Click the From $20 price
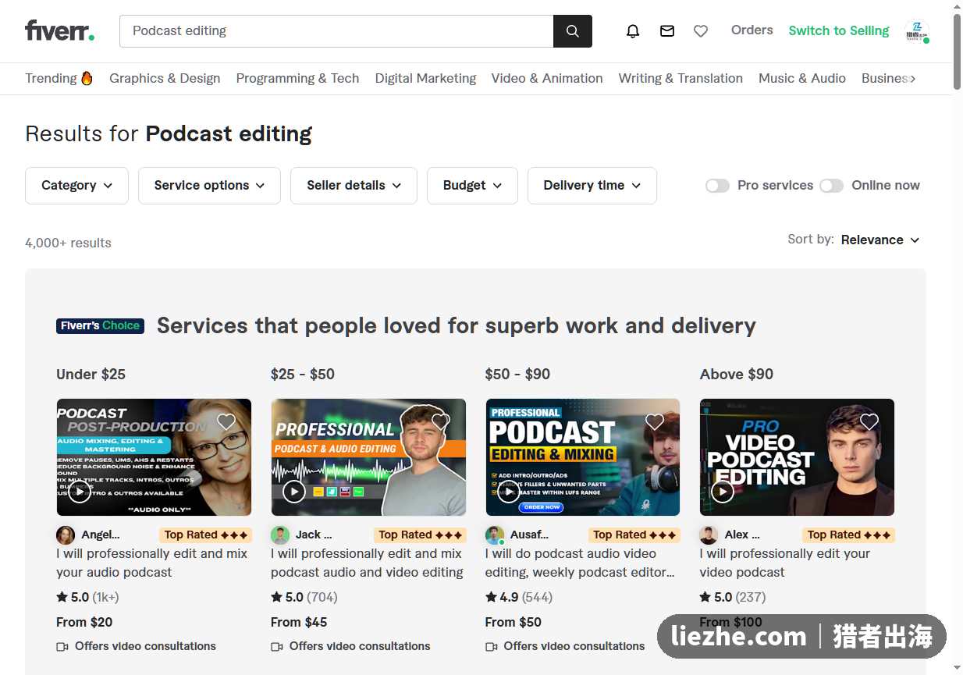 [x=84, y=623]
